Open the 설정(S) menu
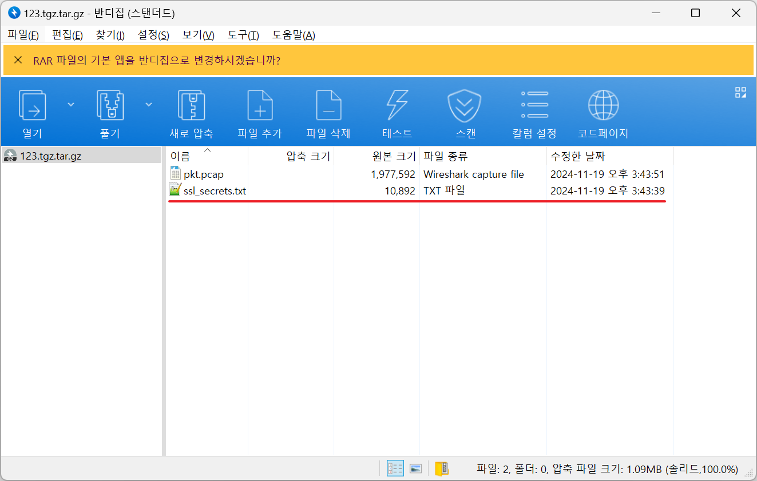Image resolution: width=757 pixels, height=481 pixels. coord(153,35)
